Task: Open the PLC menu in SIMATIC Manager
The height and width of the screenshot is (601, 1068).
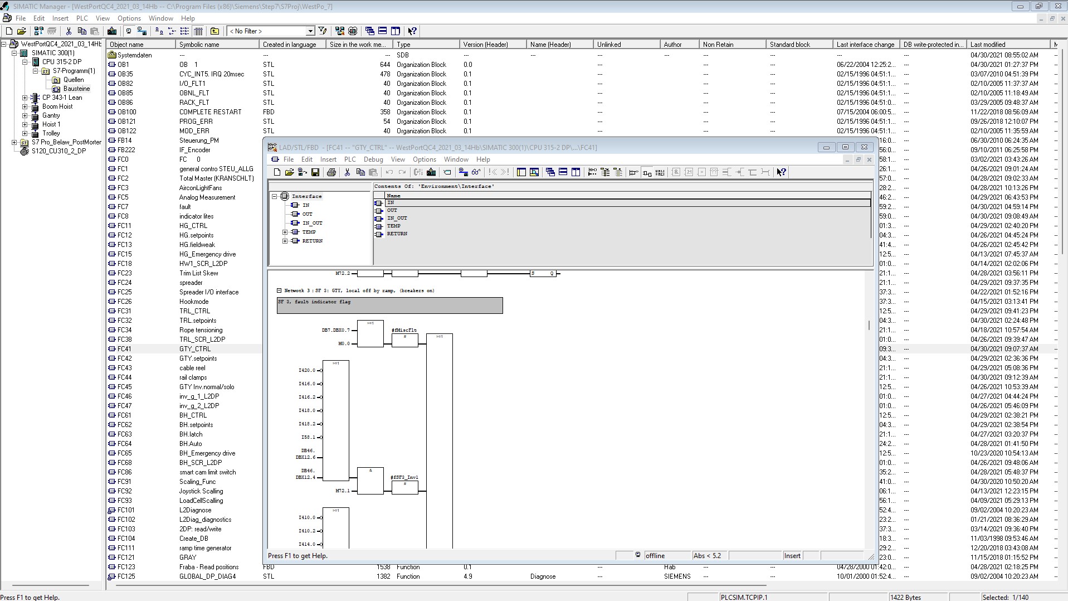Action: [82, 18]
